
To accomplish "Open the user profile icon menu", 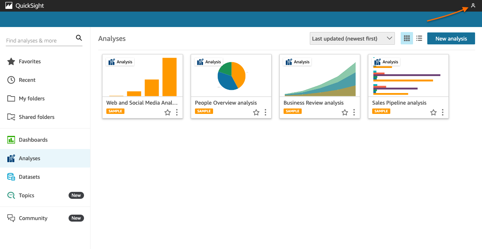I will (473, 6).
